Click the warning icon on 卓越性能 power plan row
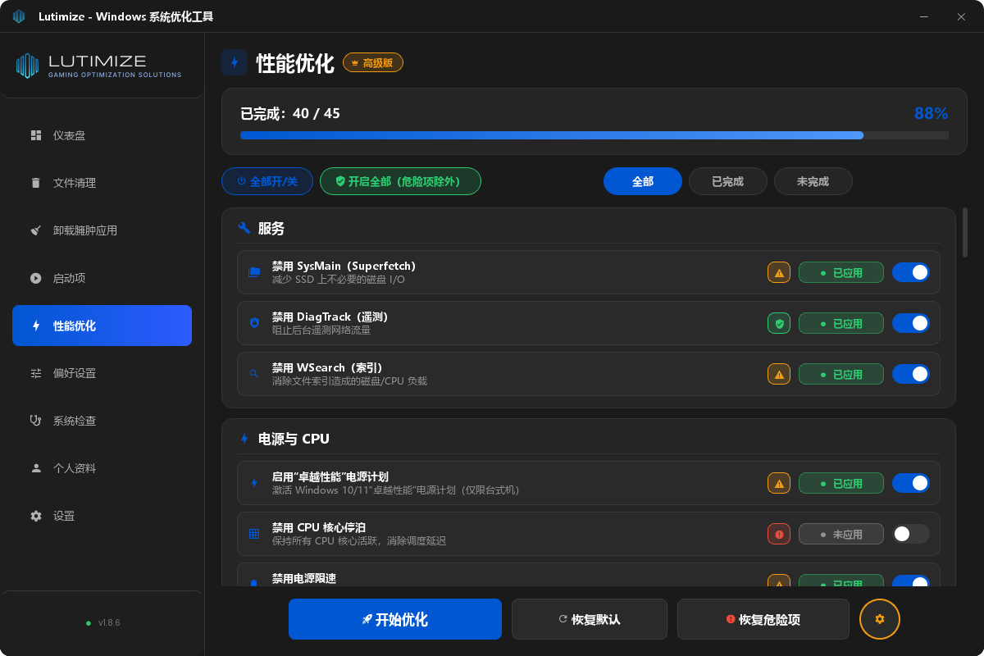 779,484
